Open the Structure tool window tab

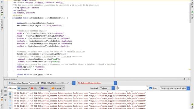point(2,25)
